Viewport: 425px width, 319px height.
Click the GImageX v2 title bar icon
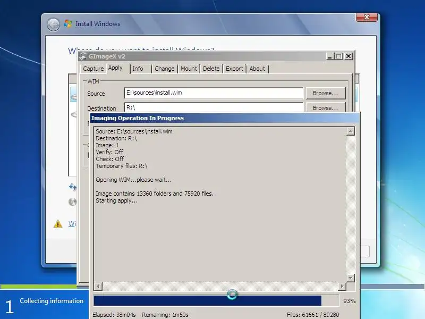pos(83,56)
